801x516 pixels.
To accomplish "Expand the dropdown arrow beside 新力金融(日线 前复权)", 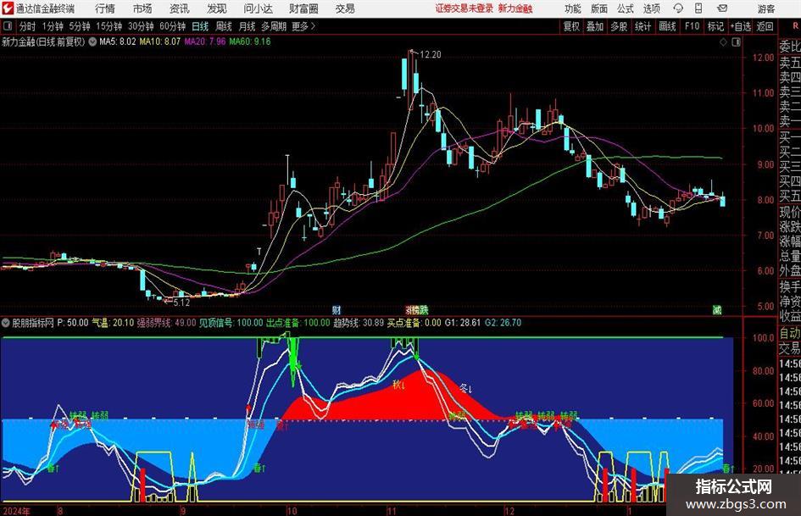I will [x=92, y=42].
